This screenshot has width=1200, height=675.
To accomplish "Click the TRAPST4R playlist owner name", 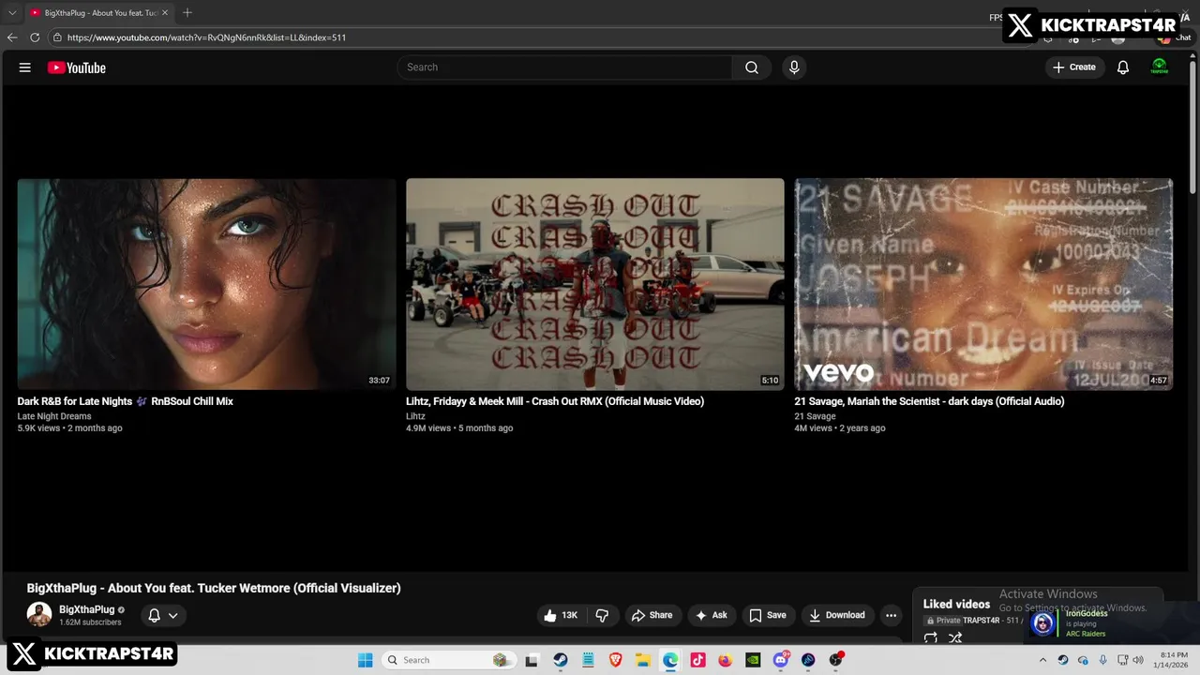I will click(981, 621).
